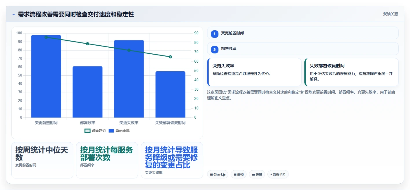Toggle the 改善趋势 legend swatch
The image size is (410, 190).
(x=87, y=131)
